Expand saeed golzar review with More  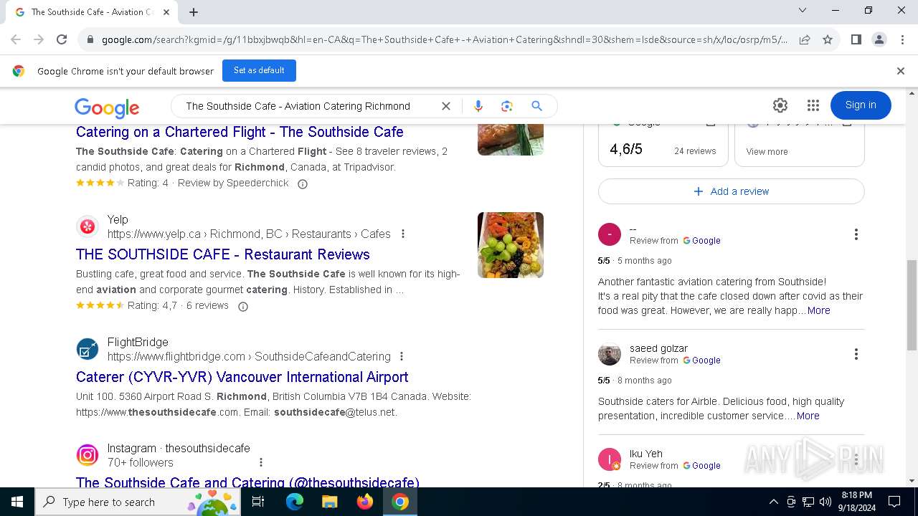coord(808,416)
